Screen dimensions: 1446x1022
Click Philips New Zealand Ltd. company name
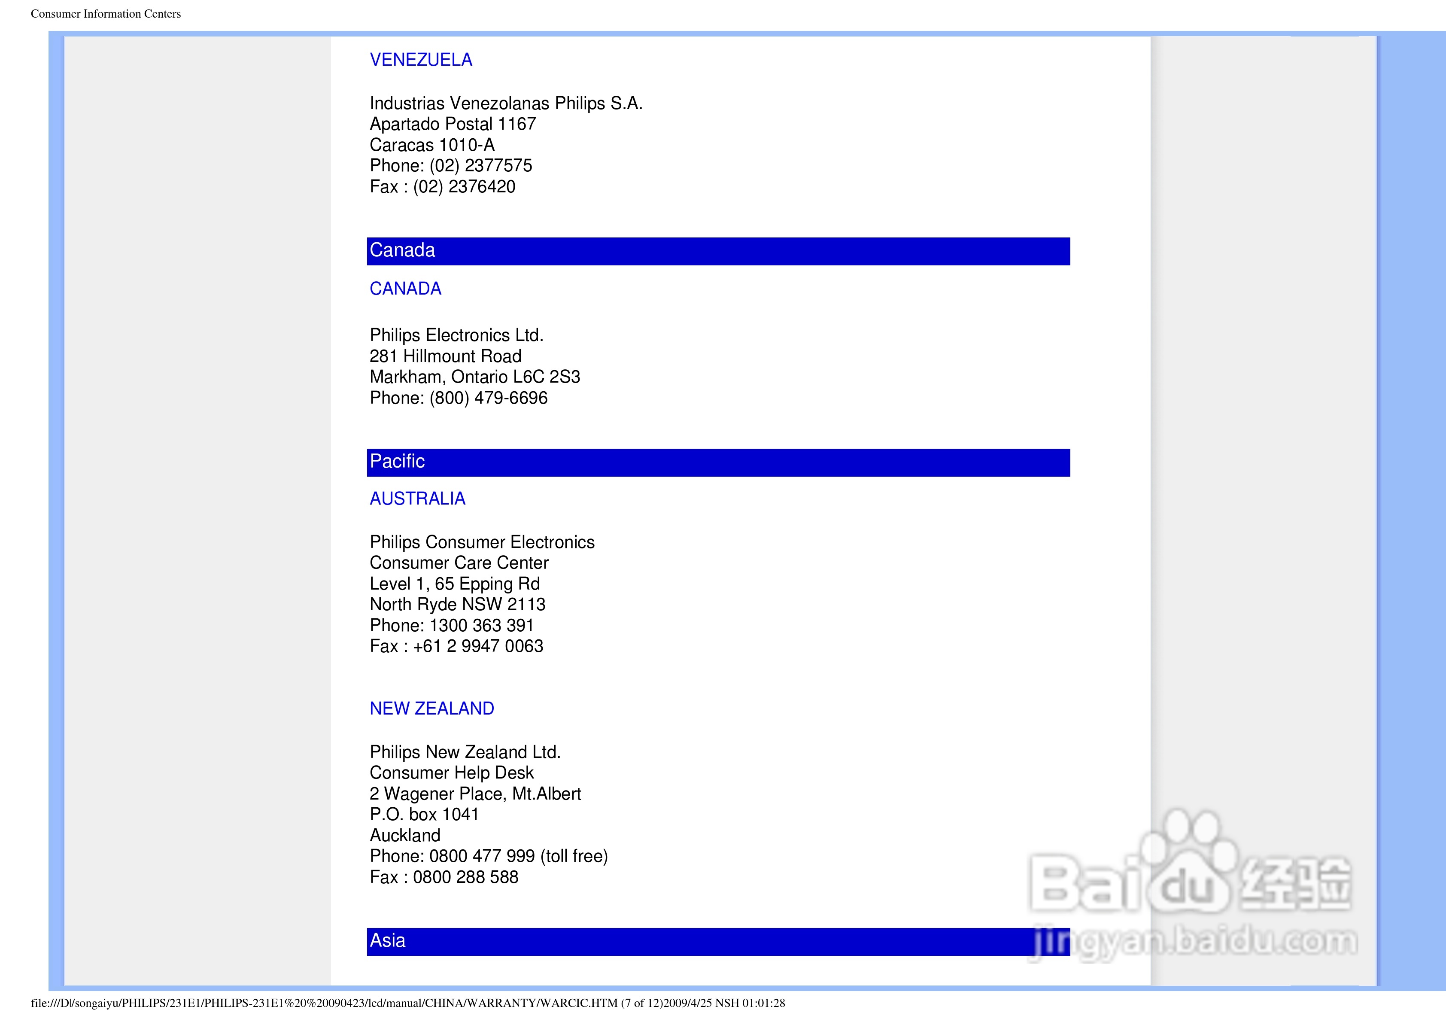(465, 752)
